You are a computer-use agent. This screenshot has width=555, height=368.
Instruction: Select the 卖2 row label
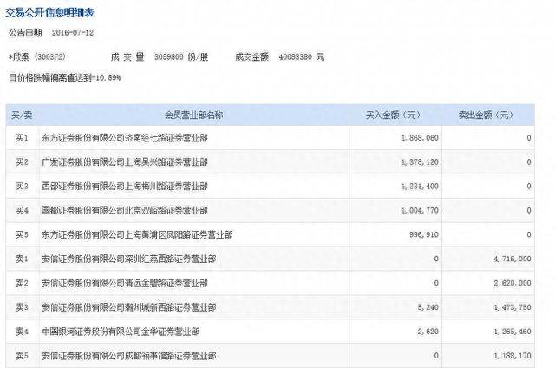pos(22,283)
